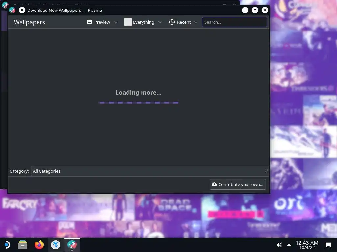Screen dimensions: 337x252
Task: Click the keep-above pin icon in title bar
Action: [x=22, y=10]
